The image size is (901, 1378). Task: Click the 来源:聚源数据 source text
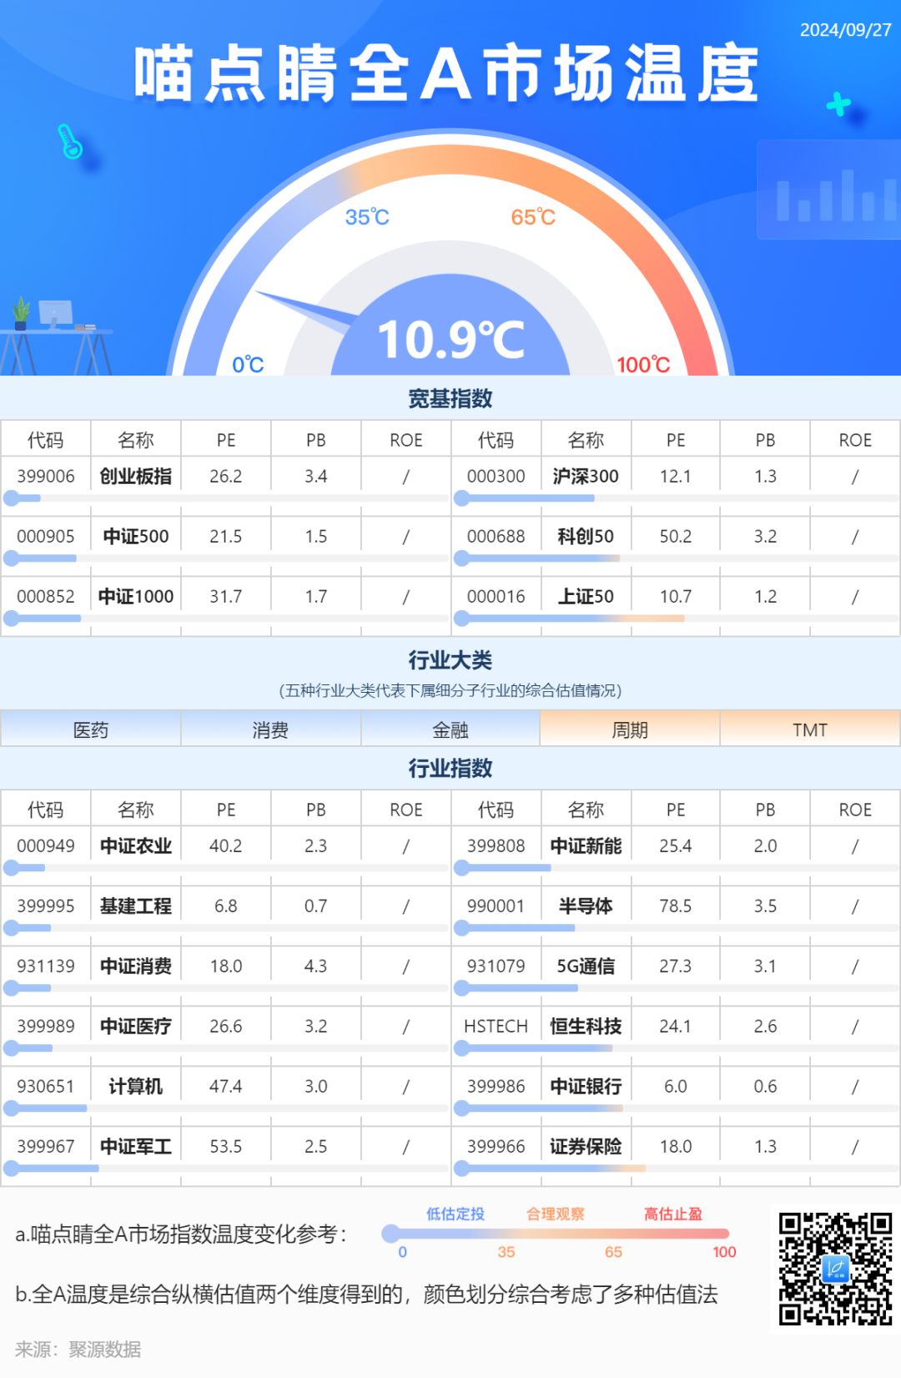point(78,1349)
